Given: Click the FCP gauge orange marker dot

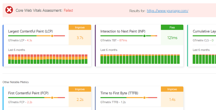Looking at the screenshot, I should (52, 98).
